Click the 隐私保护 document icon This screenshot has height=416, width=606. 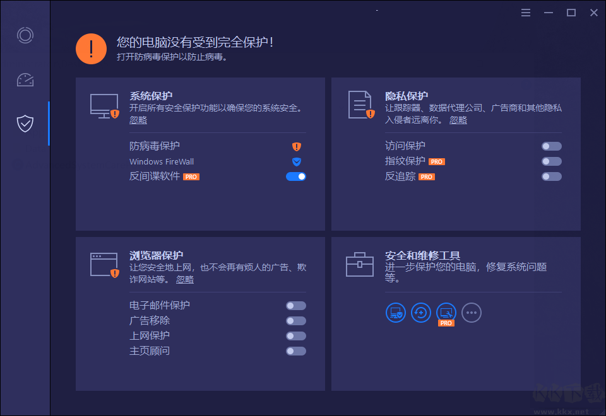(x=361, y=105)
